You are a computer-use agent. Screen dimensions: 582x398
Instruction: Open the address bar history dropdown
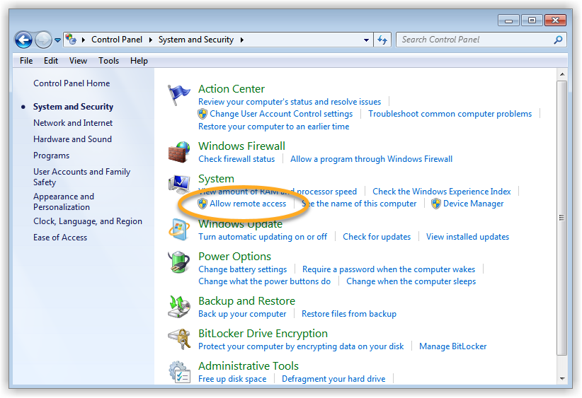coord(366,40)
